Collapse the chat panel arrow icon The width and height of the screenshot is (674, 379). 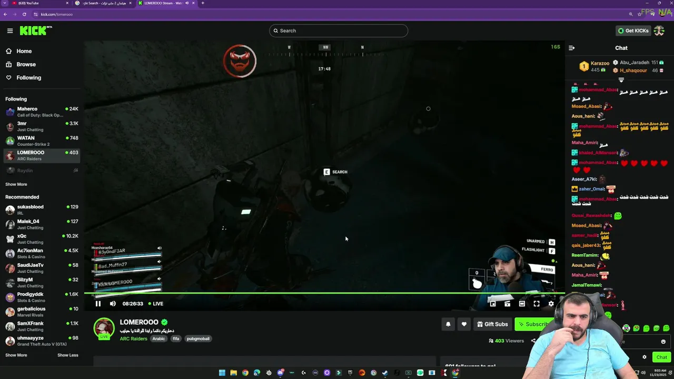(x=572, y=48)
